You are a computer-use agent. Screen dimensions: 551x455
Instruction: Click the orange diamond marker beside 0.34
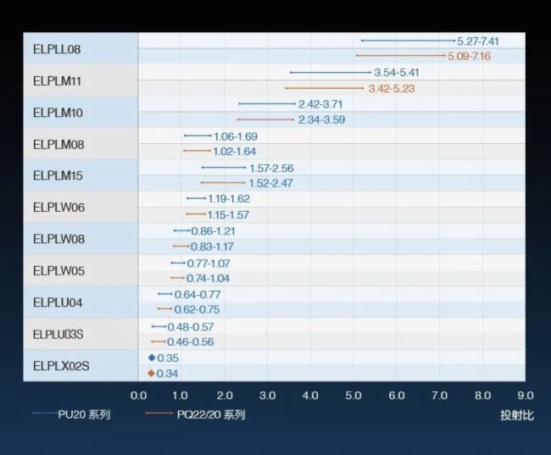(152, 374)
